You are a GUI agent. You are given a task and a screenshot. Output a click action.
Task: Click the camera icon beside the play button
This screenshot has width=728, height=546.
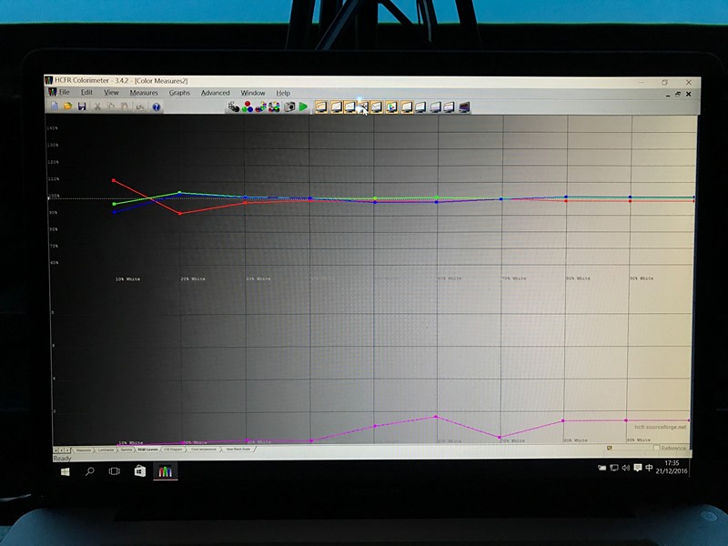[x=289, y=107]
